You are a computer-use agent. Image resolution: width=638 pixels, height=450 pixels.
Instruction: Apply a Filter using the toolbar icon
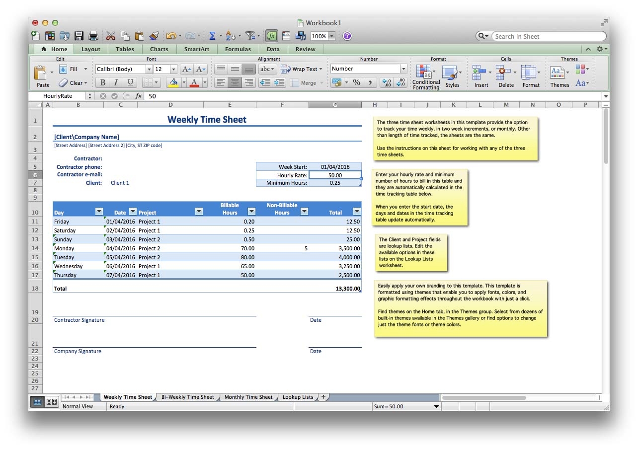[250, 36]
